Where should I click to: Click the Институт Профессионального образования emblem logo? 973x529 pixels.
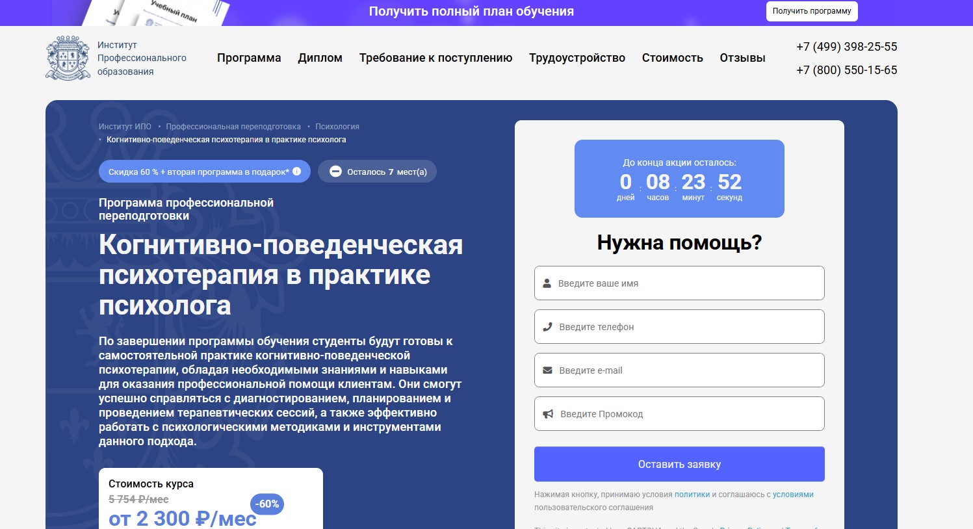coord(68,57)
